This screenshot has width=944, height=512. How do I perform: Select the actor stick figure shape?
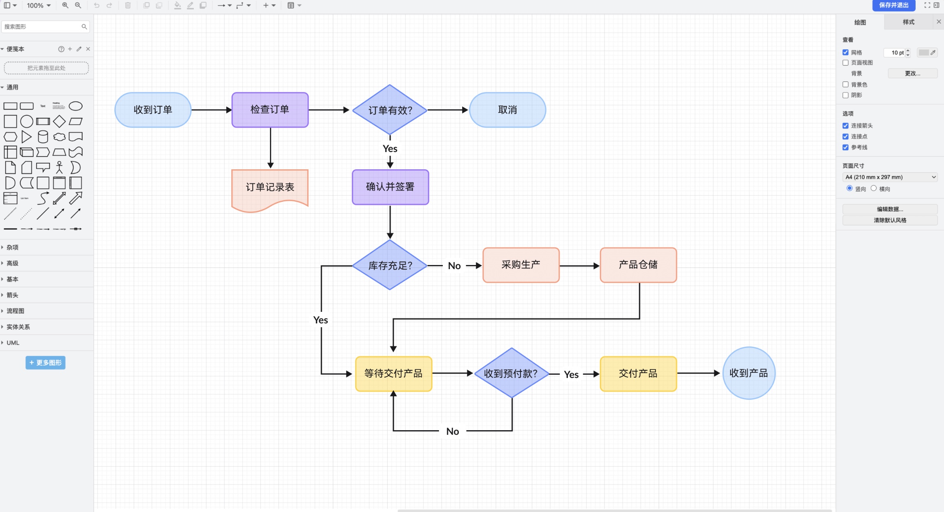point(59,168)
